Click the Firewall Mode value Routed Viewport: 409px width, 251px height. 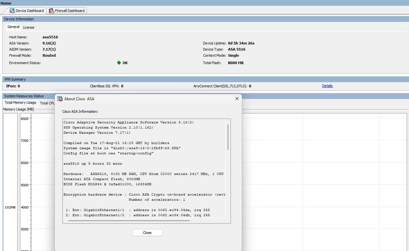(x=49, y=55)
